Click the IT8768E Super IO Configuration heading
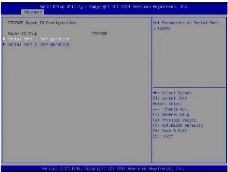 coord(42,23)
